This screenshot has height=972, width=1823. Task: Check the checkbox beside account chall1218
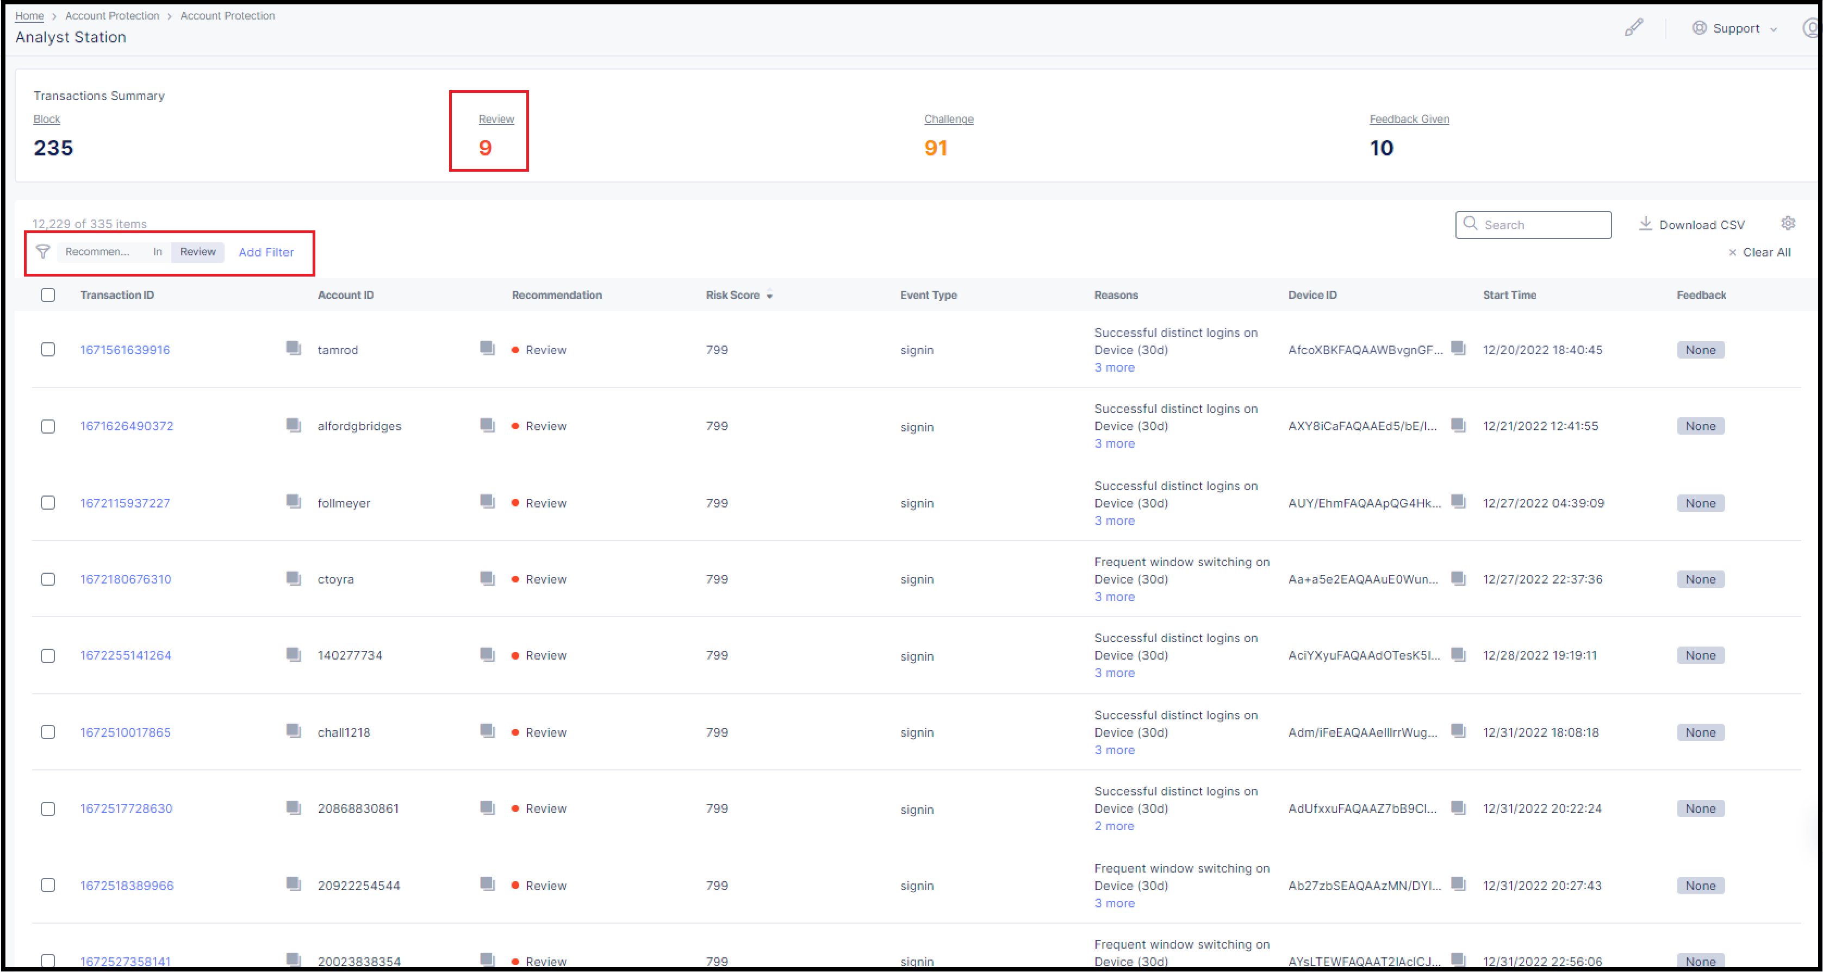pyautogui.click(x=48, y=732)
